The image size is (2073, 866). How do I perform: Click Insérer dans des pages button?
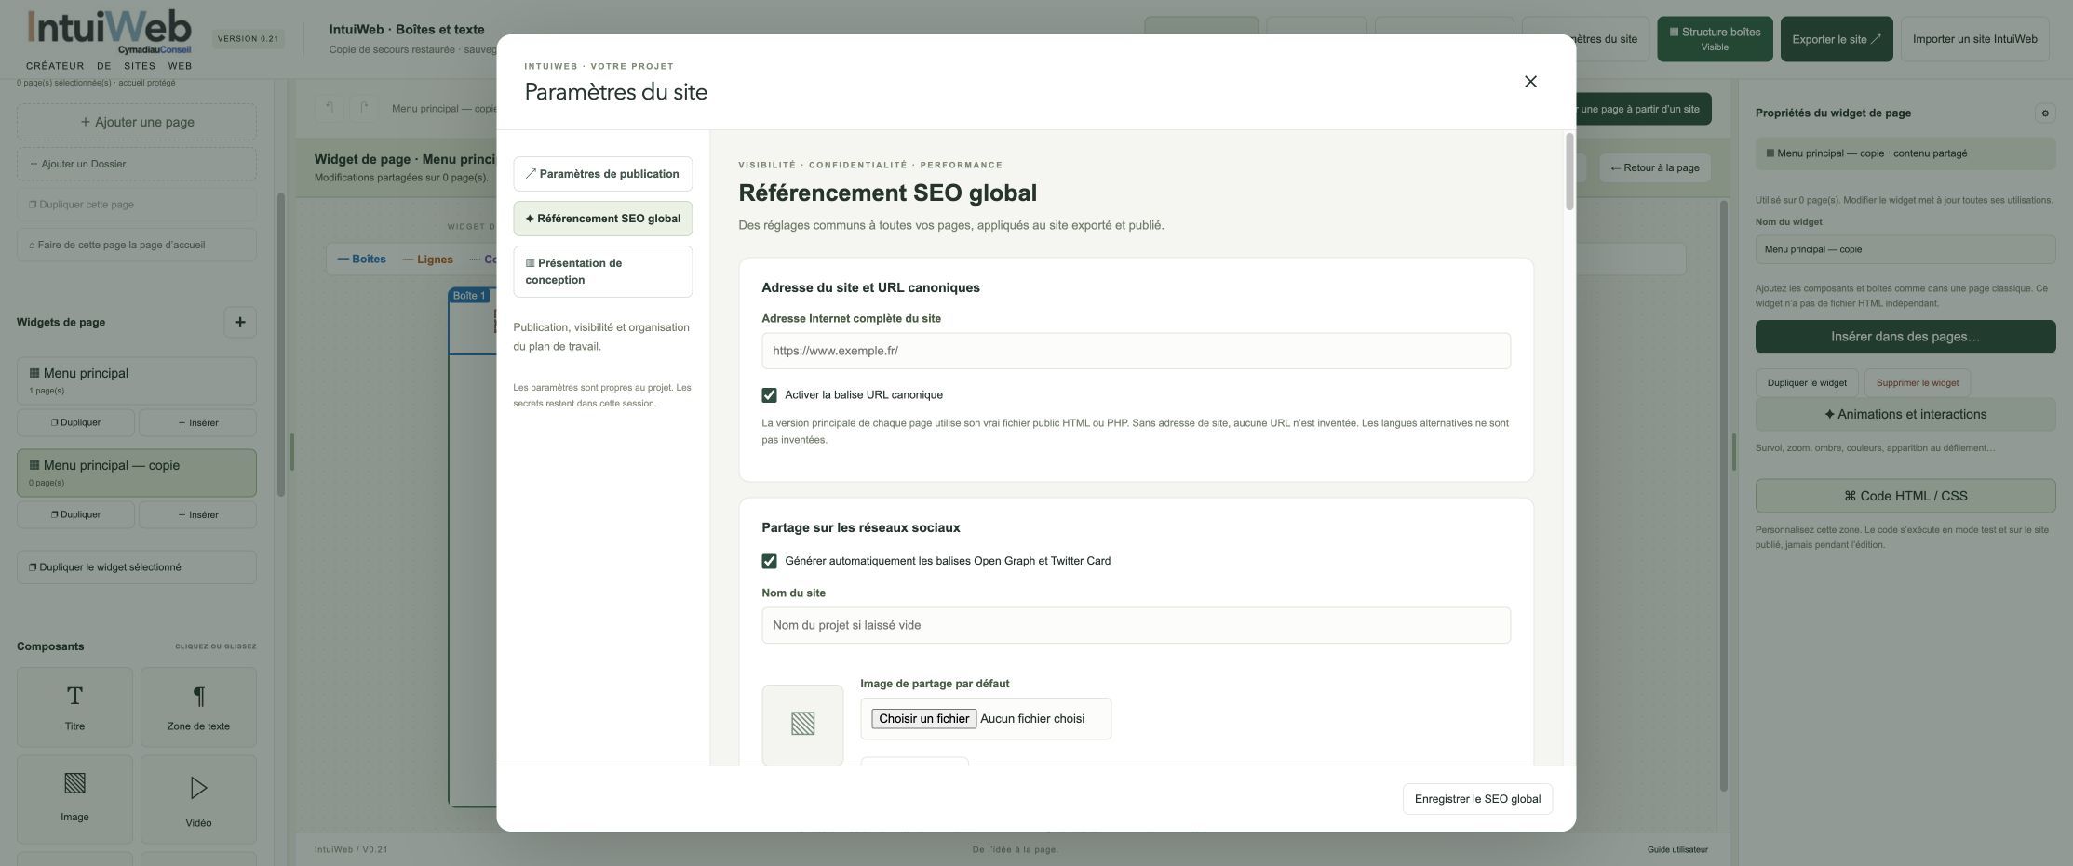(x=1905, y=337)
